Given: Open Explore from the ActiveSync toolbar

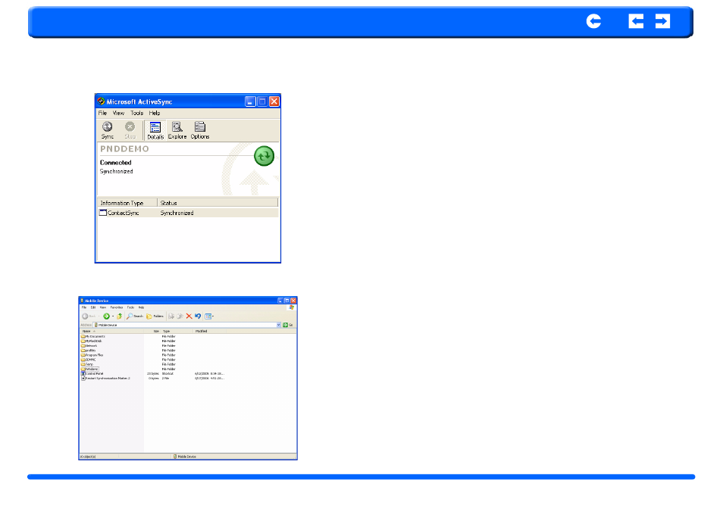Looking at the screenshot, I should pyautogui.click(x=177, y=130).
